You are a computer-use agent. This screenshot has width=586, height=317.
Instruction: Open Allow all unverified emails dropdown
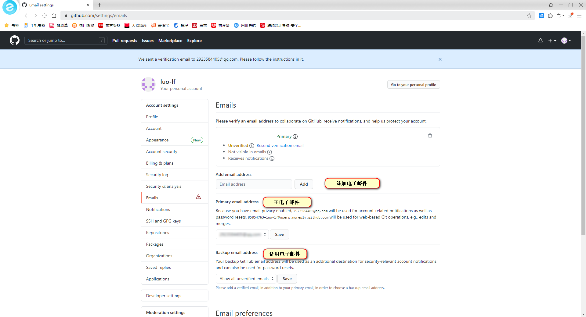click(246, 279)
